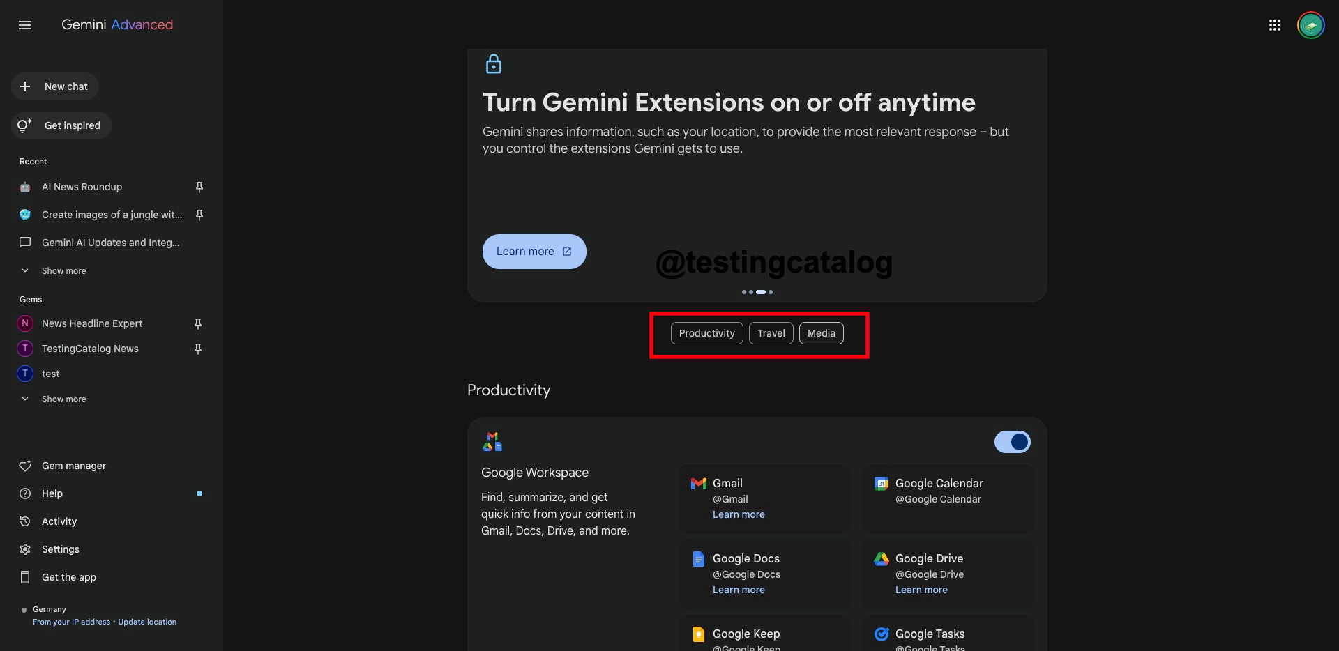1339x651 pixels.
Task: Click the Google Docs icon
Action: point(699,558)
